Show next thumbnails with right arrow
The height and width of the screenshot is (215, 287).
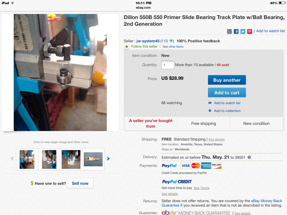108,159
